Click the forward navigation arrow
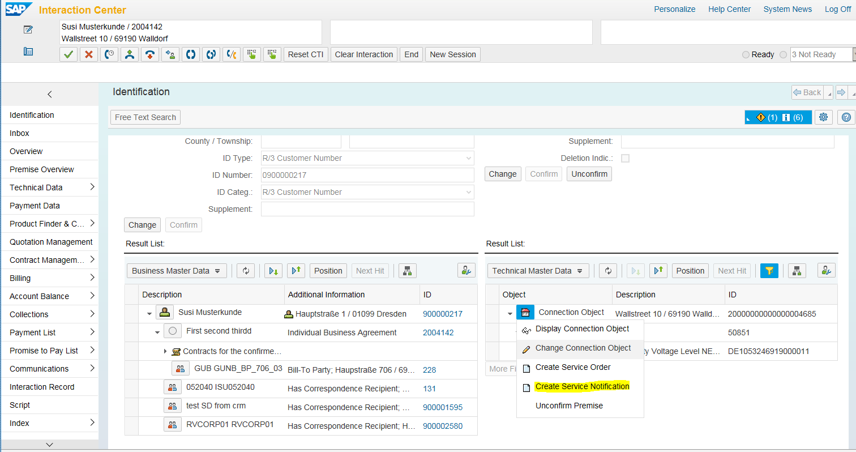Viewport: 856px width, 452px height. [x=841, y=92]
